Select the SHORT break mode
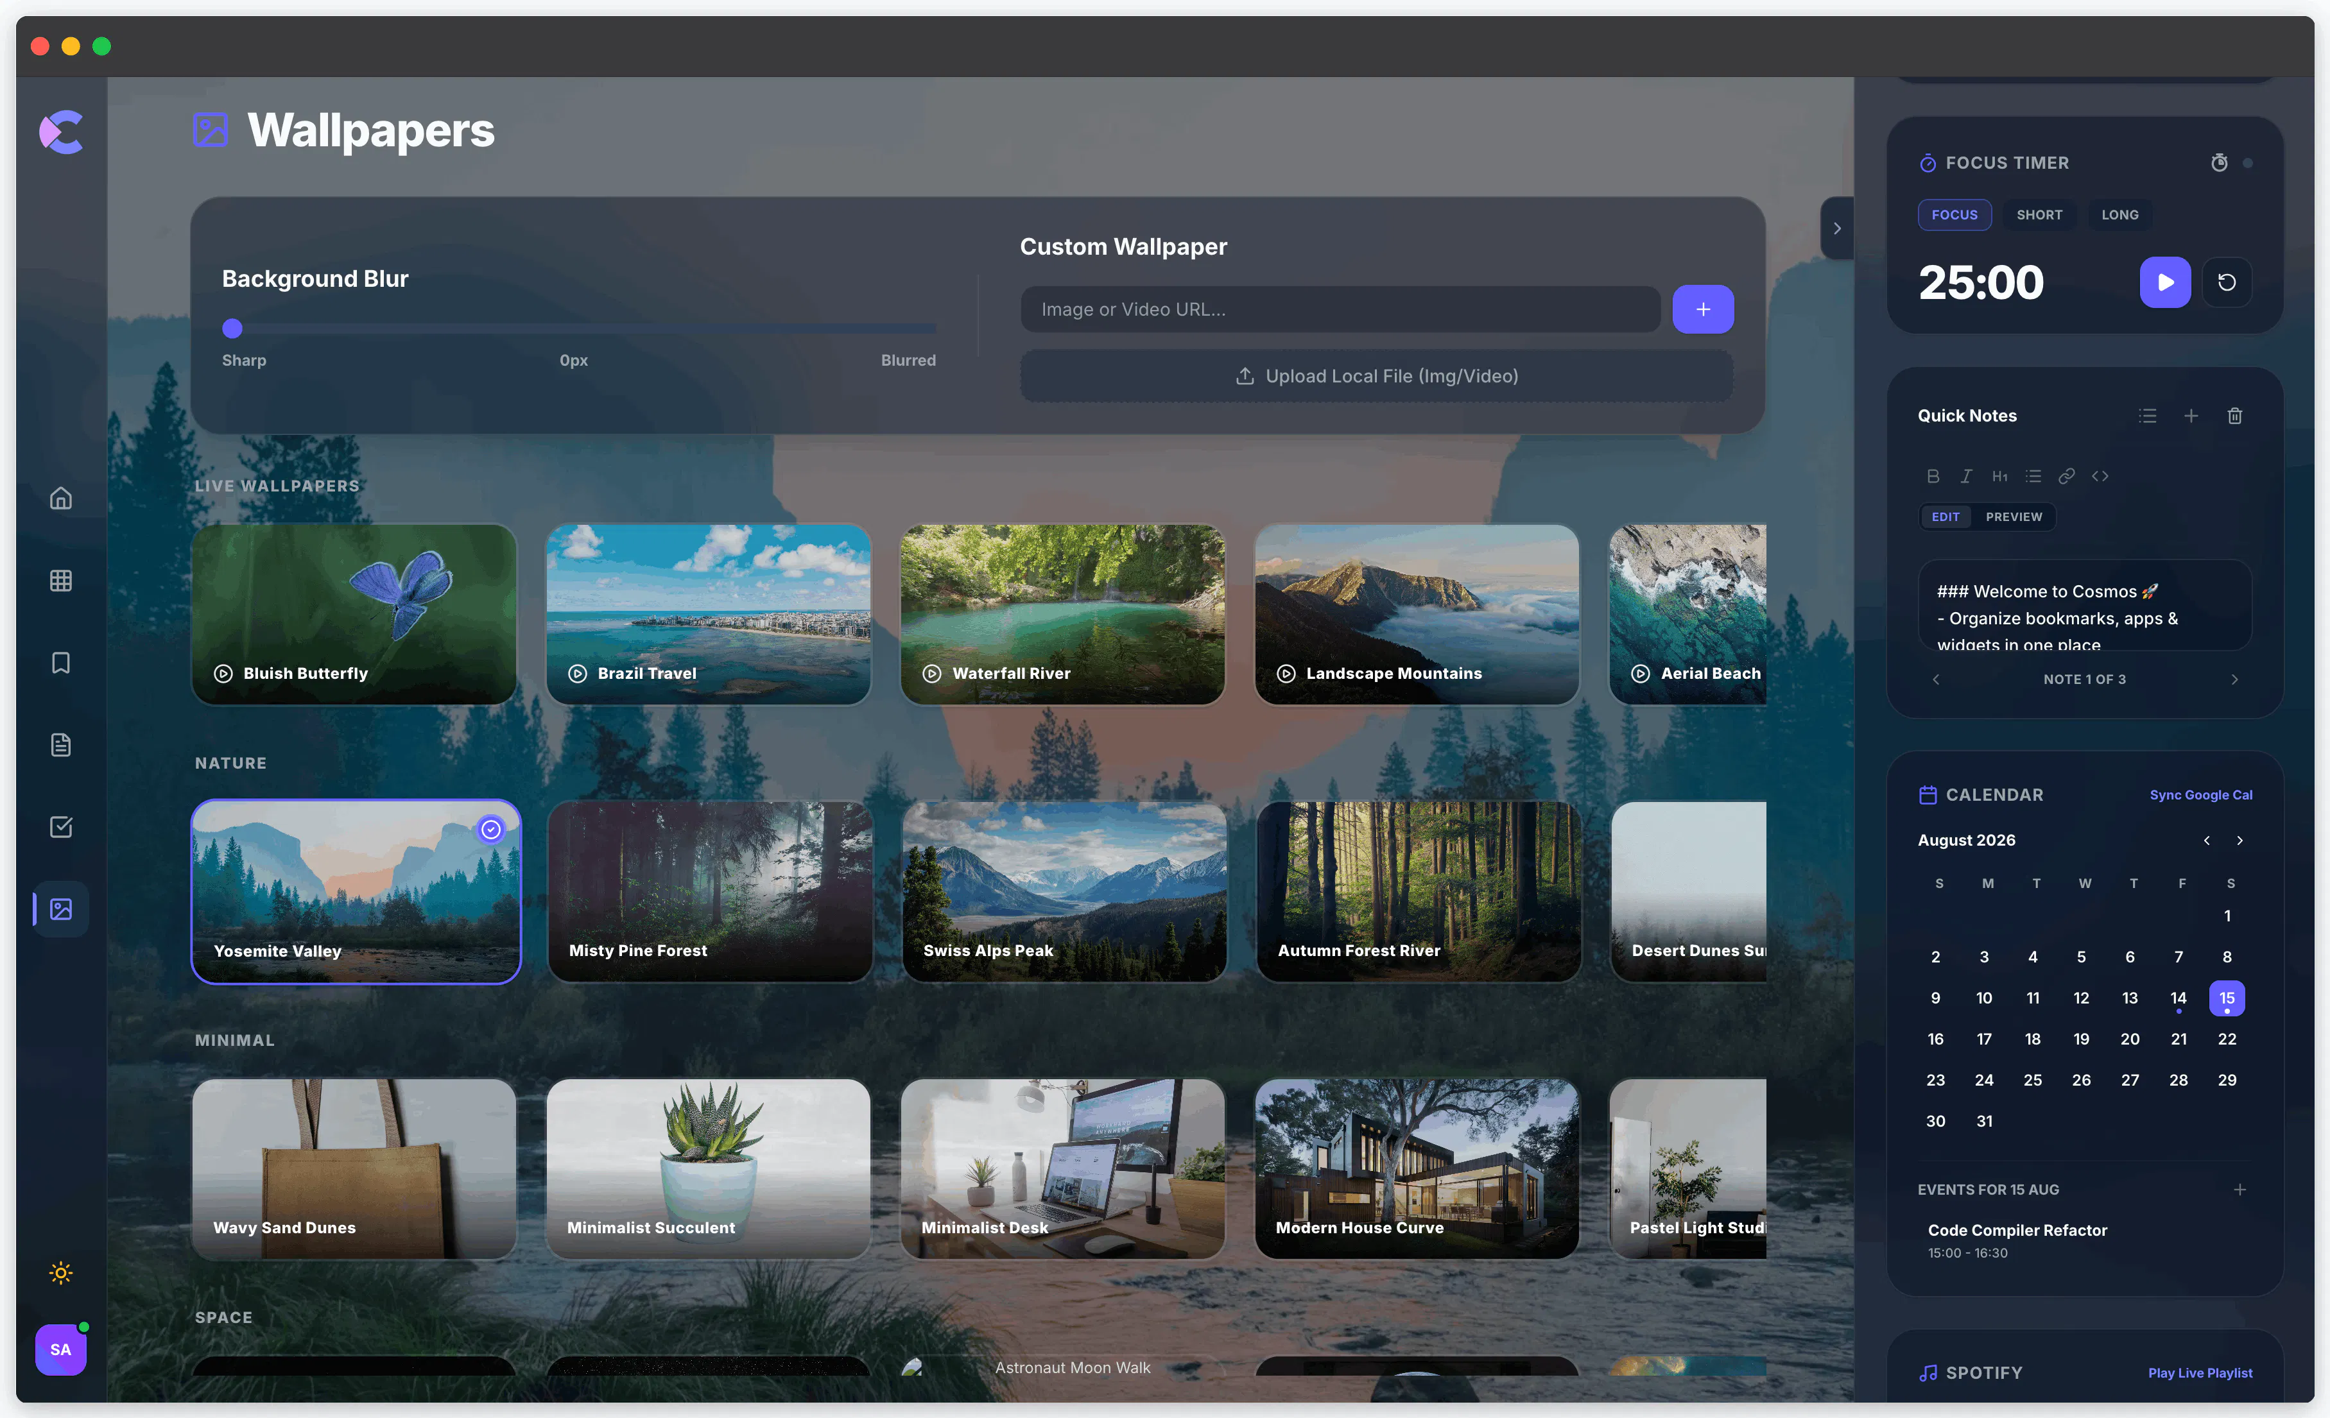The height and width of the screenshot is (1418, 2330). point(2040,214)
